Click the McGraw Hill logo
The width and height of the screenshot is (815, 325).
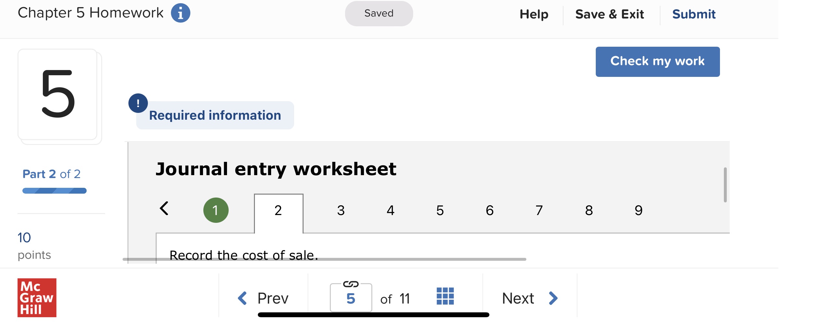[37, 297]
